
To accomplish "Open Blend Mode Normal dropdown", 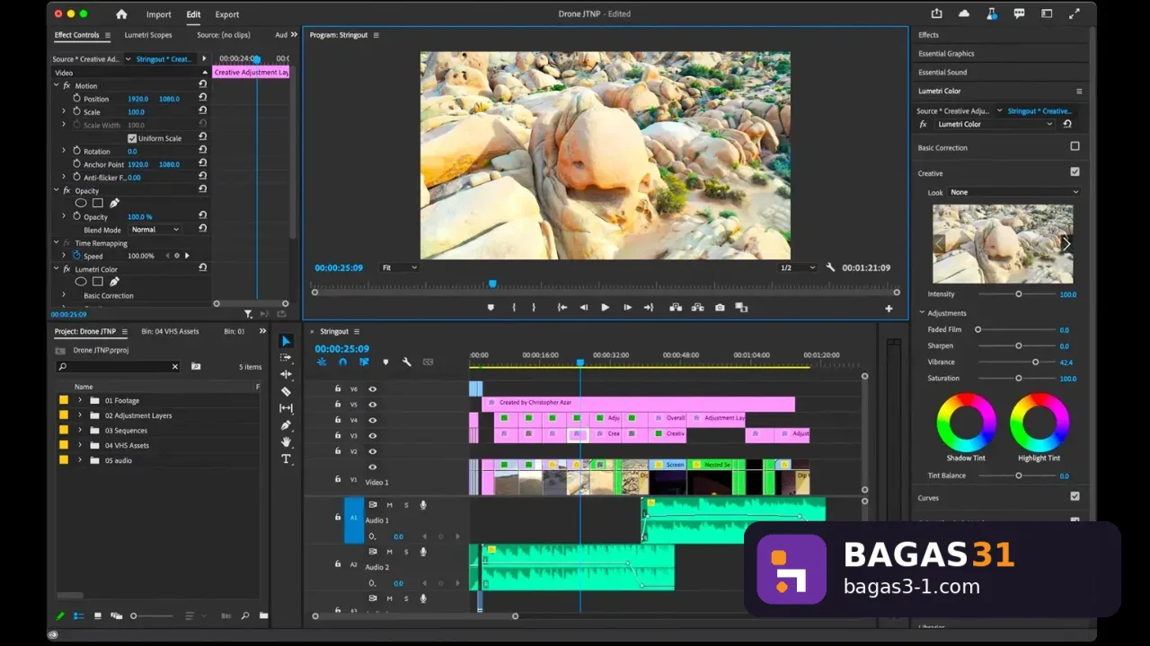I will tap(155, 230).
